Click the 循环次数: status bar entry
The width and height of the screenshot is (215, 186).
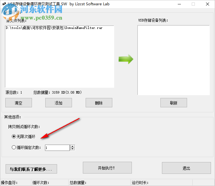click(41, 183)
